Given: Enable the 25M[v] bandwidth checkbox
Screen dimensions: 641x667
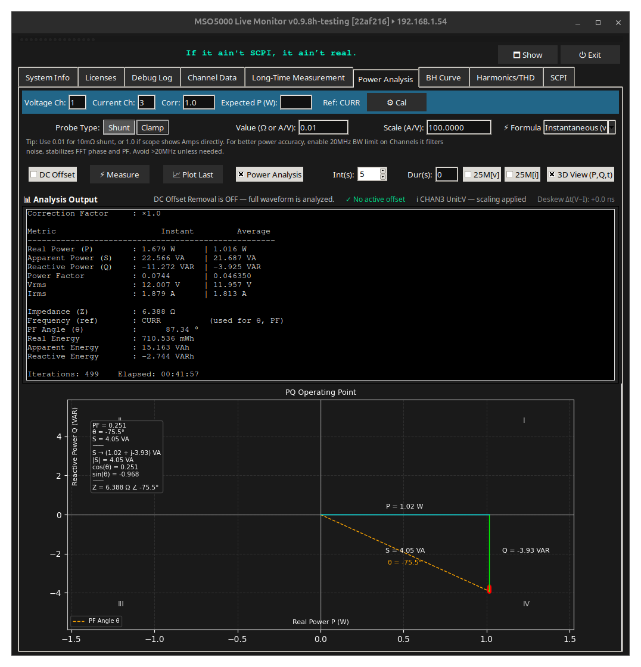Looking at the screenshot, I should click(468, 174).
